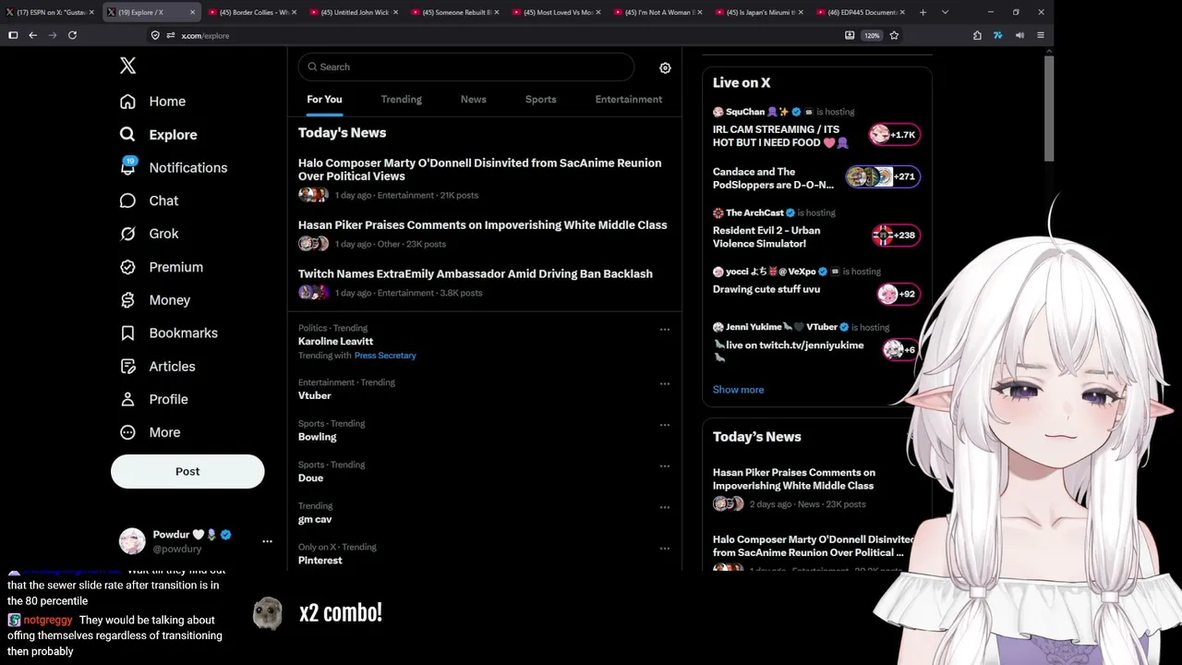Click the Powdur profile avatar
Image resolution: width=1182 pixels, height=665 pixels.
click(x=132, y=541)
